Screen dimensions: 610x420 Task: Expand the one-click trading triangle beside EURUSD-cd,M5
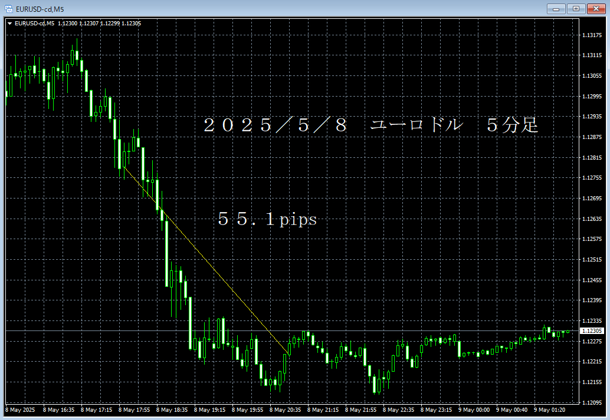tap(9, 24)
